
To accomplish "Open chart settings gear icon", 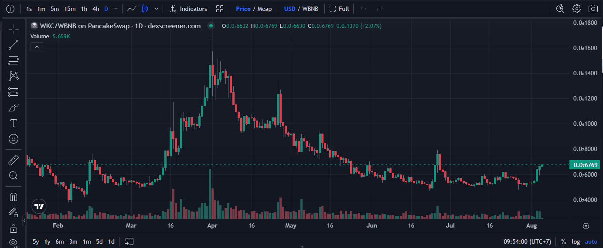I will pyautogui.click(x=577, y=9).
